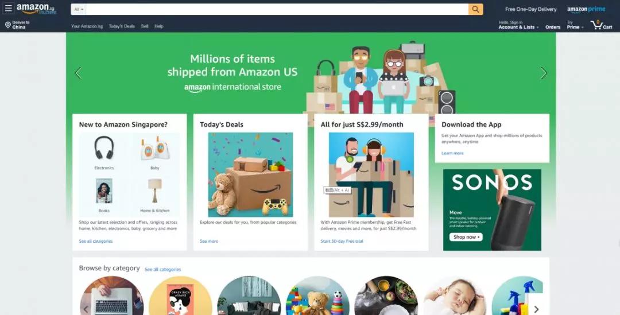Open the Help navigation item
Viewport: 620px width, 315px height.
[159, 26]
